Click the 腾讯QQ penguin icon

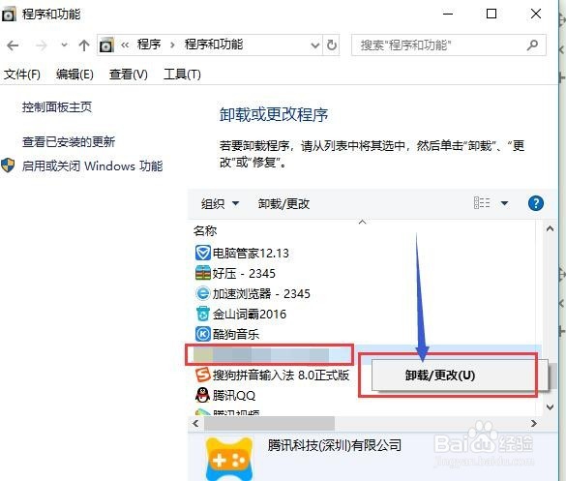pos(202,395)
